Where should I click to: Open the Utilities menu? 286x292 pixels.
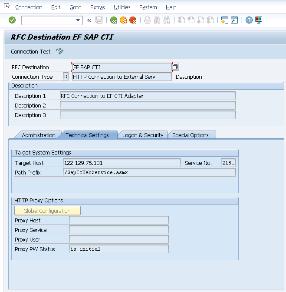point(122,7)
